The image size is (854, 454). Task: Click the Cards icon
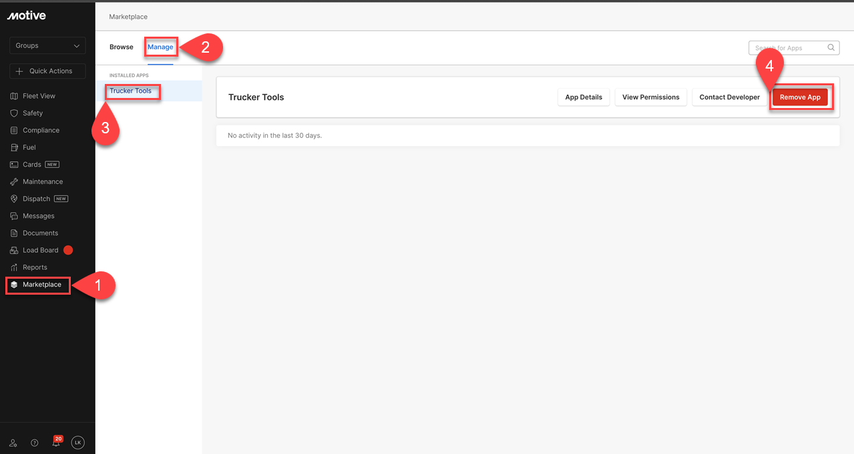click(14, 165)
